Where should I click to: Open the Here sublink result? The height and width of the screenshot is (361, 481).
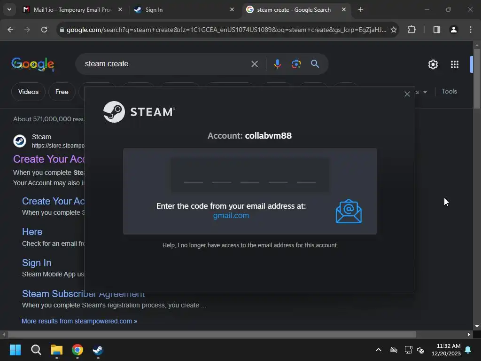coord(32,232)
